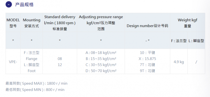
Task: Click the Speed MAX 1800 r / min line
Action: pyautogui.click(x=36, y=83)
